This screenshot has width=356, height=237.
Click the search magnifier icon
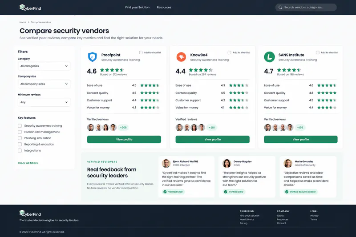(x=280, y=7)
